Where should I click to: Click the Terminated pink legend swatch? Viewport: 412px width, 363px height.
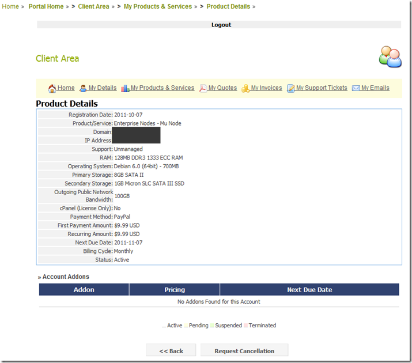(x=245, y=326)
